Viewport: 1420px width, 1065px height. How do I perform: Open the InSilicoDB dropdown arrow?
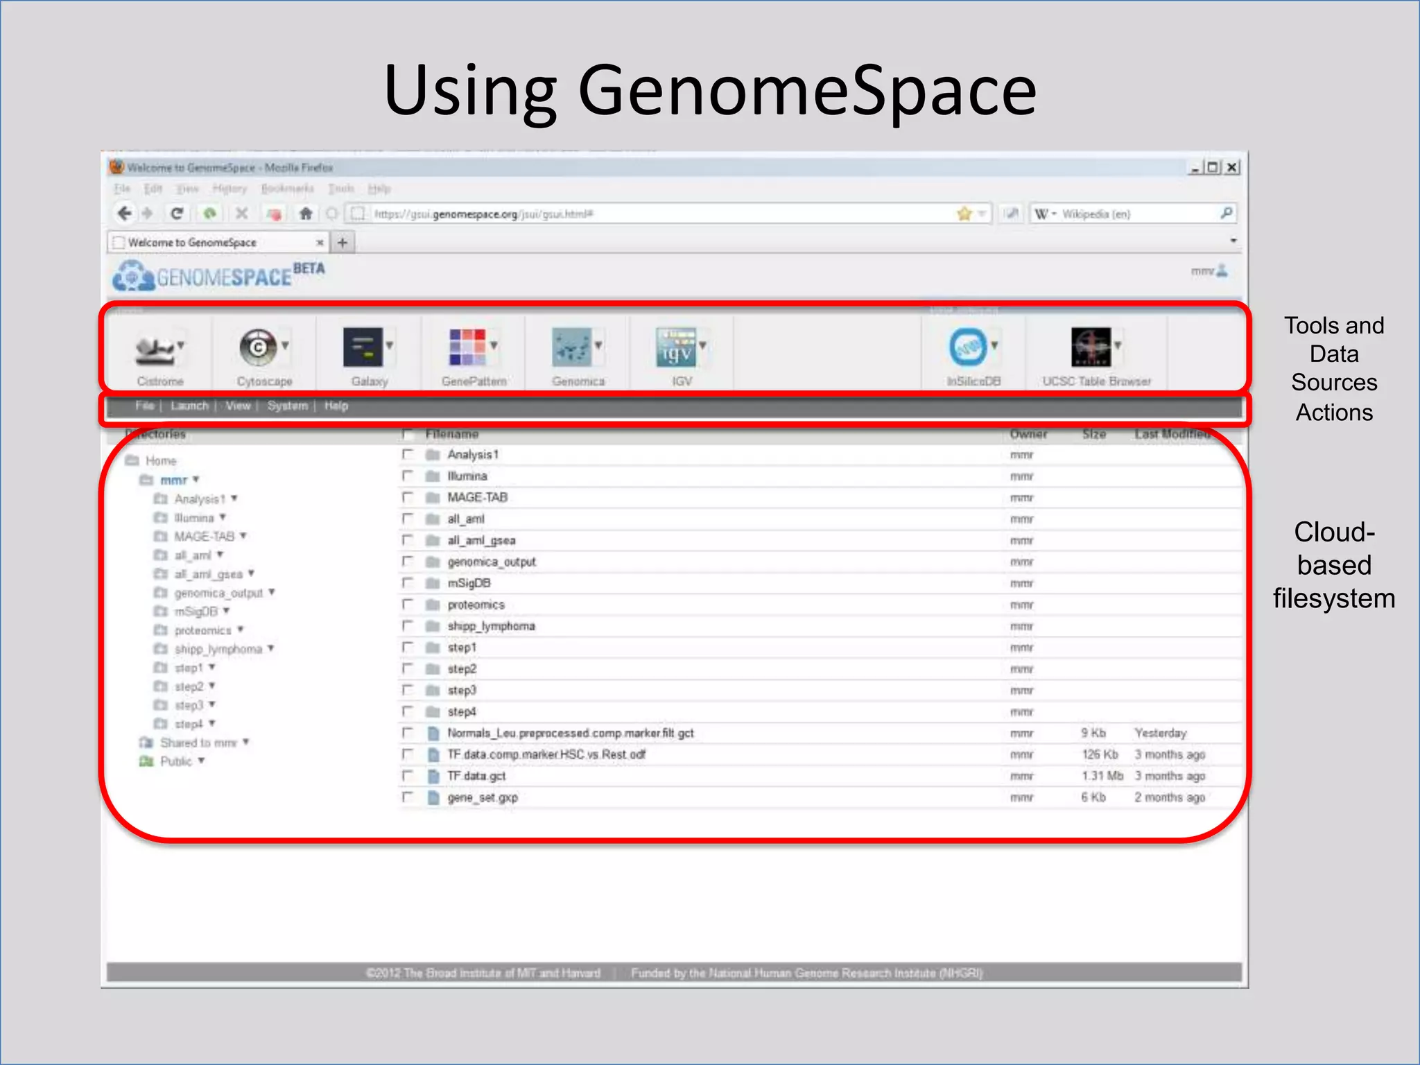click(x=994, y=345)
